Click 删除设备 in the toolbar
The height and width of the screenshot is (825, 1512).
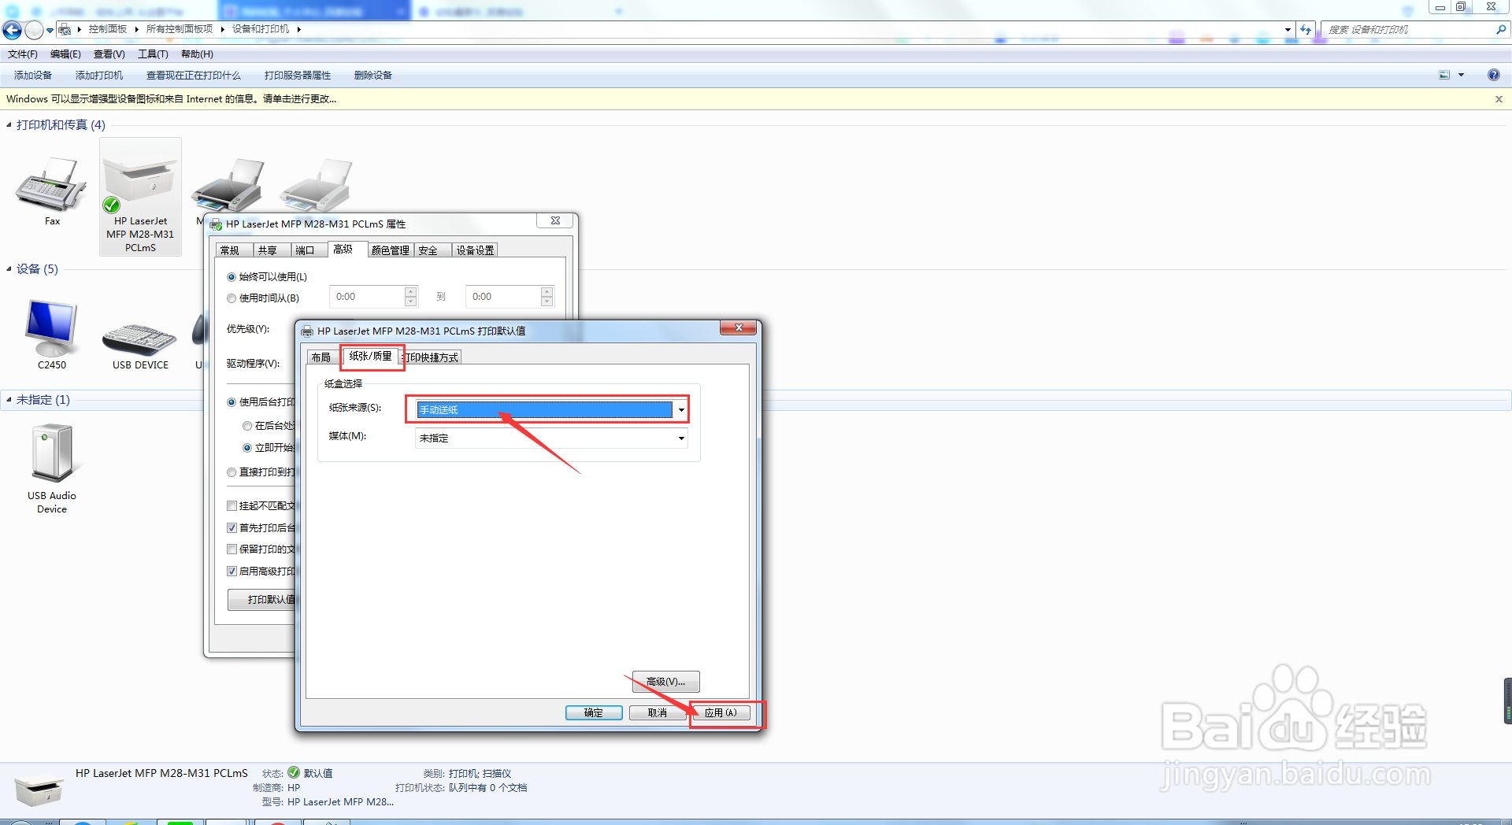pyautogui.click(x=373, y=76)
